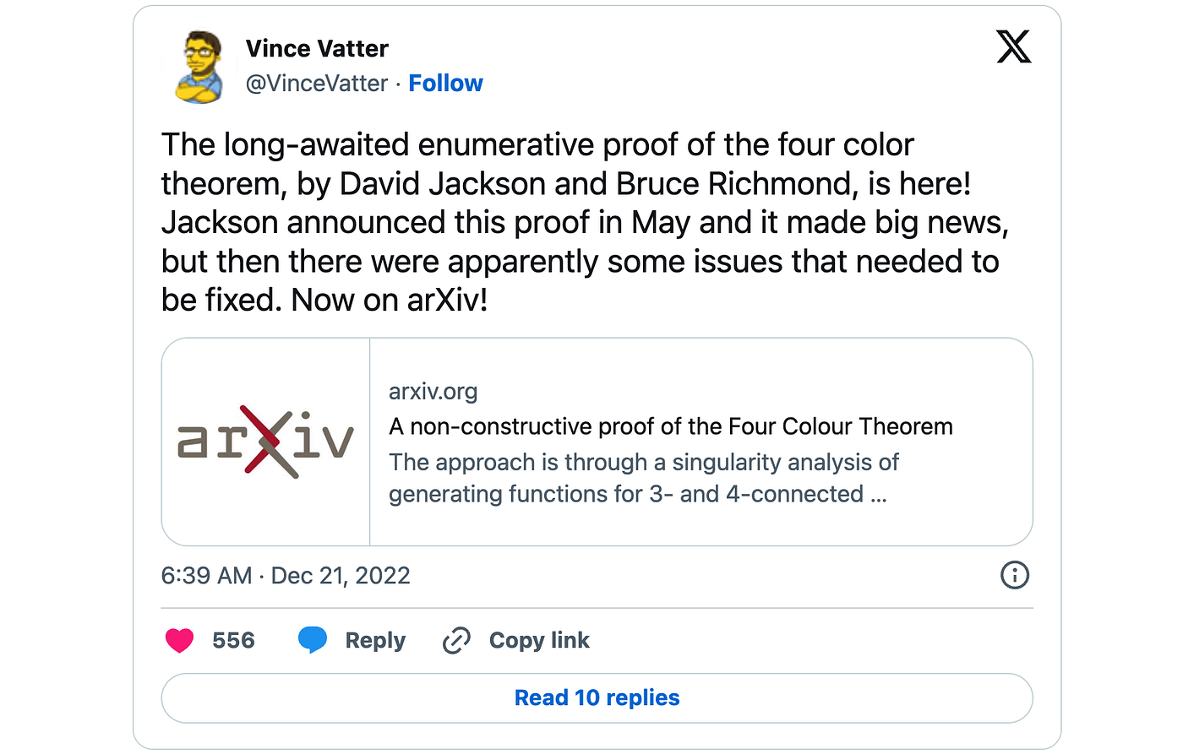Click the tweet text about Jackson and Richmond

click(x=566, y=184)
